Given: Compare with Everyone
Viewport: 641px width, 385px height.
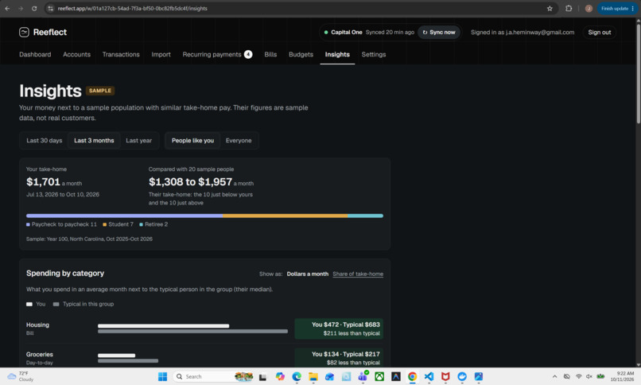Looking at the screenshot, I should [239, 141].
